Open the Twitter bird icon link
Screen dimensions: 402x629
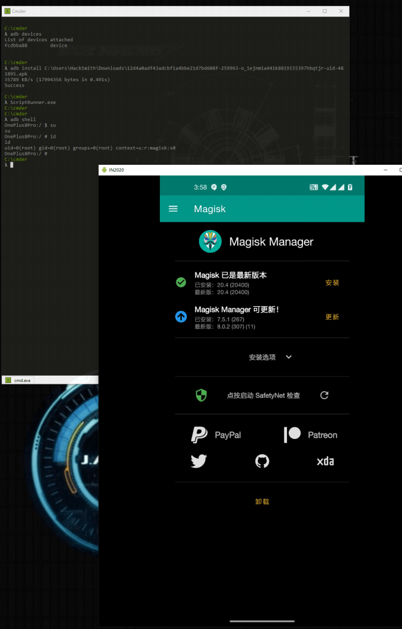[199, 461]
